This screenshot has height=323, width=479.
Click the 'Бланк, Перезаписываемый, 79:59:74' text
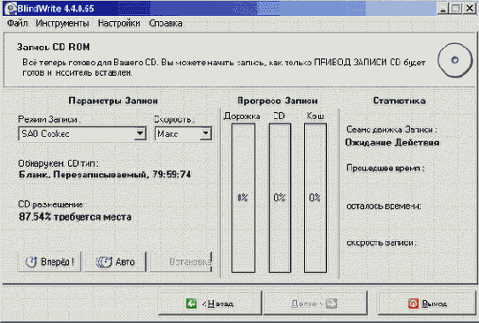point(105,175)
